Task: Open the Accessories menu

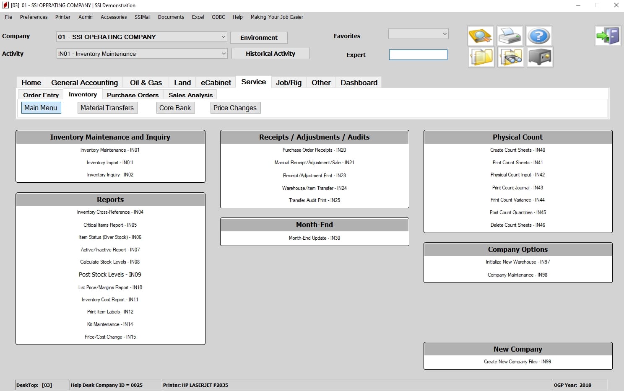Action: 114,17
